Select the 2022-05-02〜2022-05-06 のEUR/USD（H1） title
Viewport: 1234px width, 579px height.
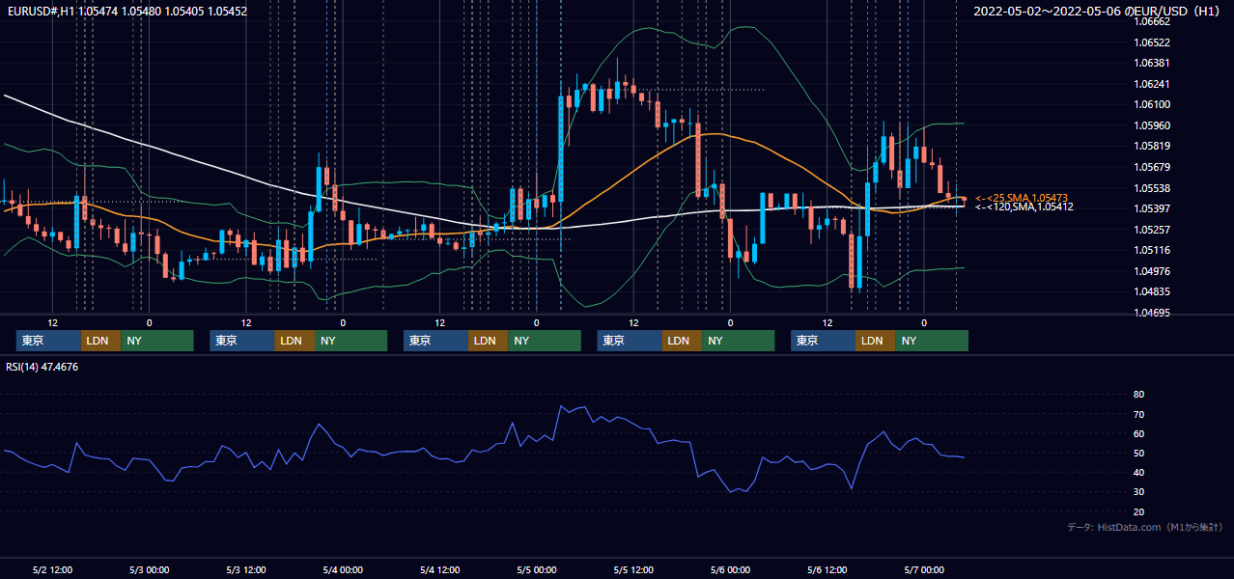[x=1097, y=12]
